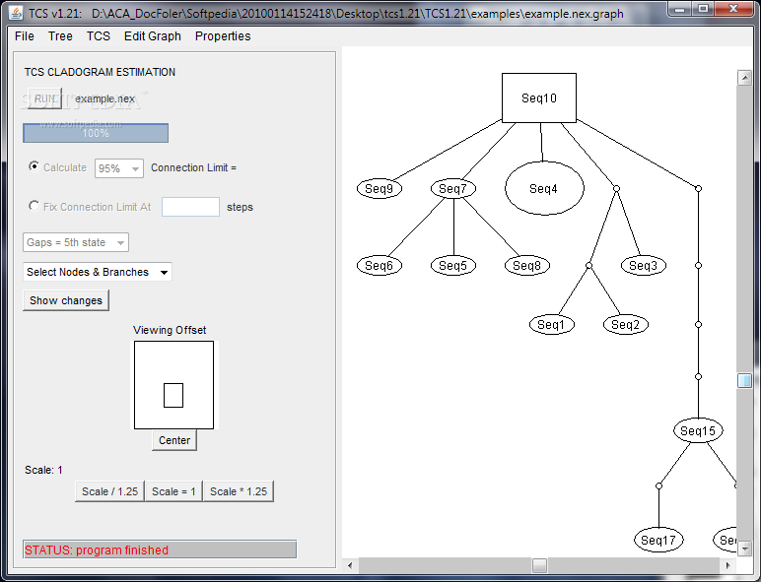This screenshot has width=761, height=582.
Task: Select the Seq17 node
Action: tap(658, 540)
